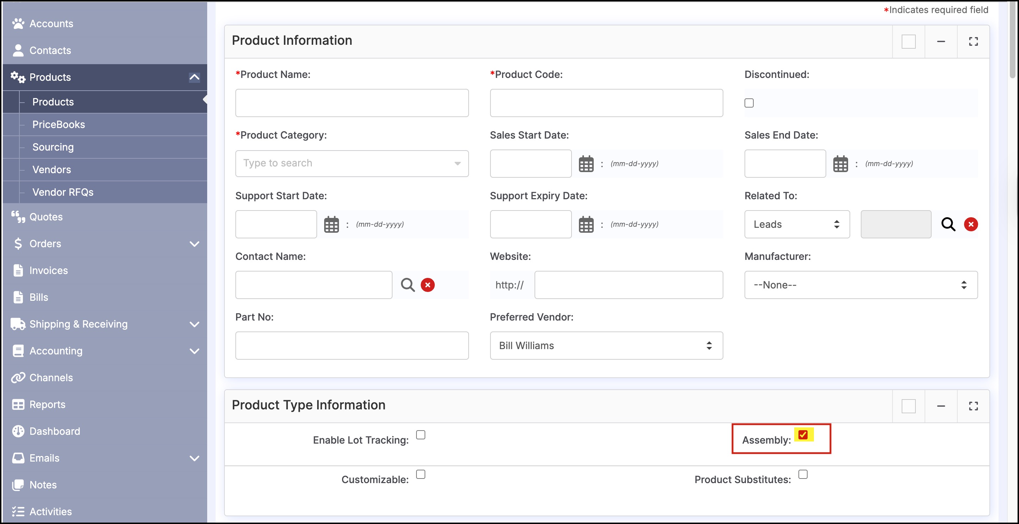Open Vendor RFQs submenu item

(x=105, y=192)
